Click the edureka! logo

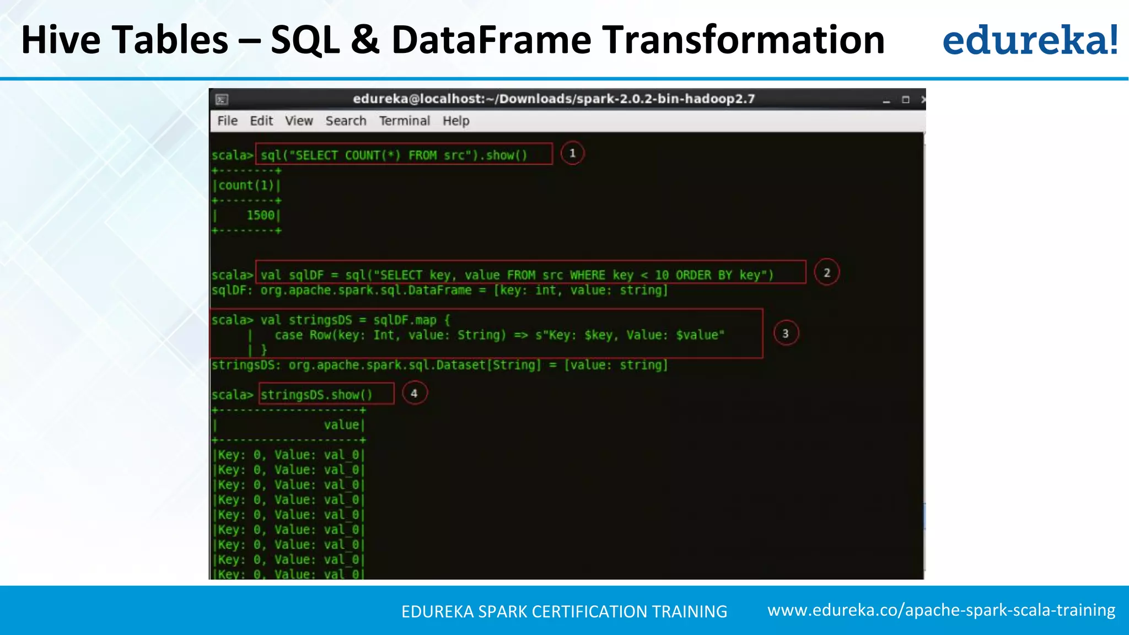coord(1030,40)
